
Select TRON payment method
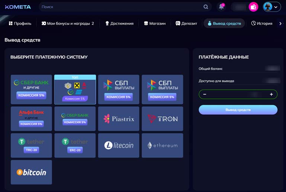pos(162,119)
